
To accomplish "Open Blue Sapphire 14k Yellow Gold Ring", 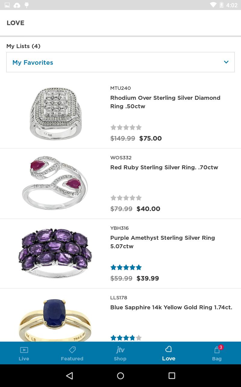I will pos(171,307).
